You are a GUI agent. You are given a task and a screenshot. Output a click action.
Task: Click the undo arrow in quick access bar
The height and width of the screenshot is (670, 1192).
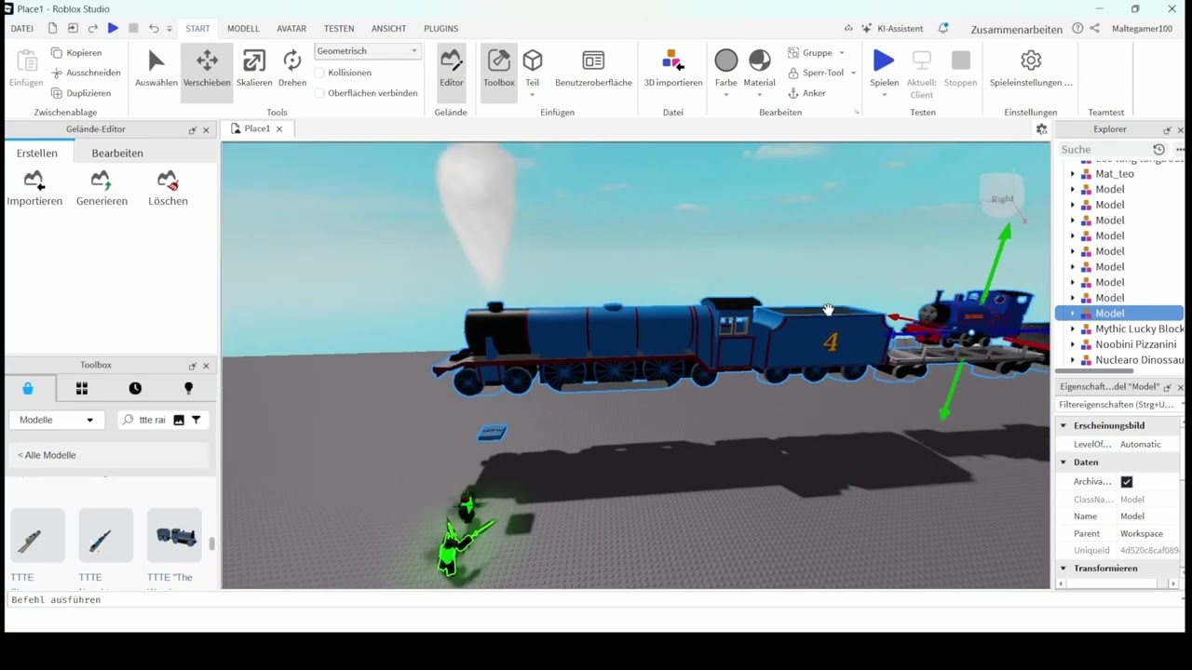[x=154, y=29]
